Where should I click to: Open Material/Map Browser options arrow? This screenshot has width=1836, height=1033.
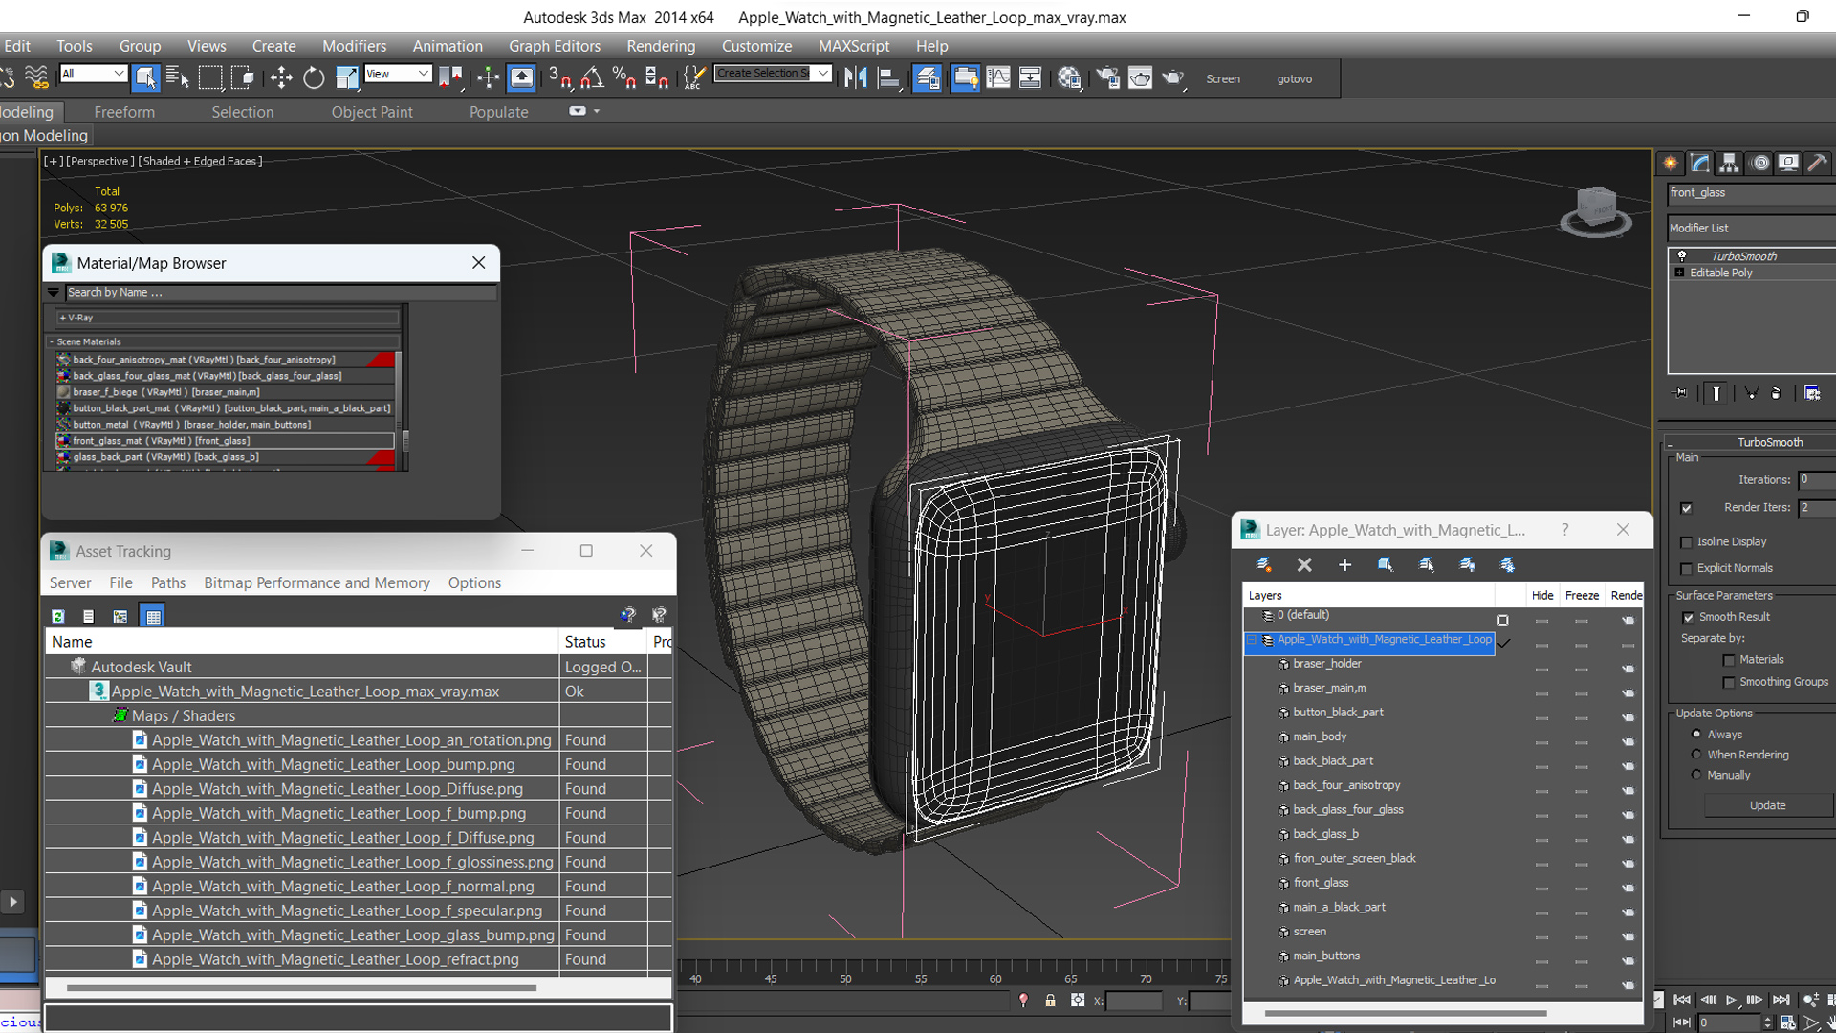pyautogui.click(x=54, y=293)
